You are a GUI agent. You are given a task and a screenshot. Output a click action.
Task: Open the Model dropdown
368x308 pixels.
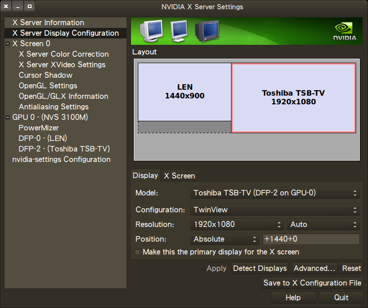coord(275,193)
